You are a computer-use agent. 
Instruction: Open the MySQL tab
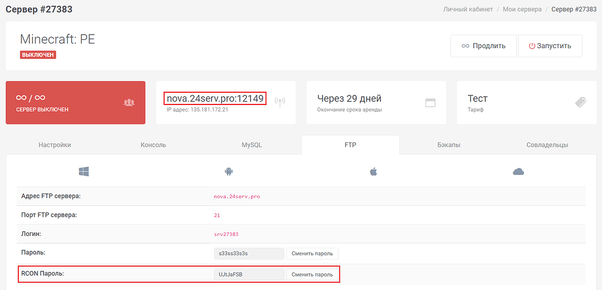[x=252, y=144]
